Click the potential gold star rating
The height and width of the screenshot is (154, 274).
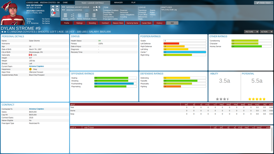pyautogui.click(x=257, y=99)
